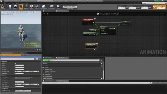Collapse the Variables section in My Blueprint
The height and width of the screenshot is (94, 167).
[43, 66]
